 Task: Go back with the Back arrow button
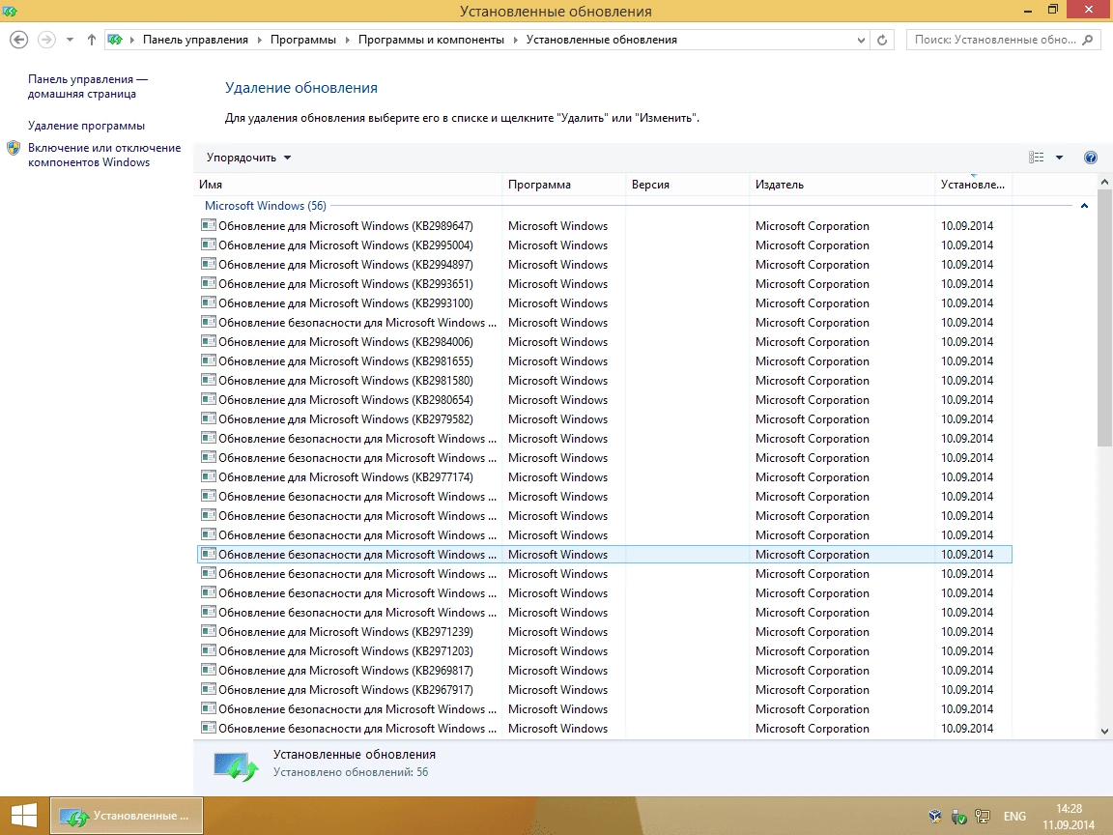[18, 40]
